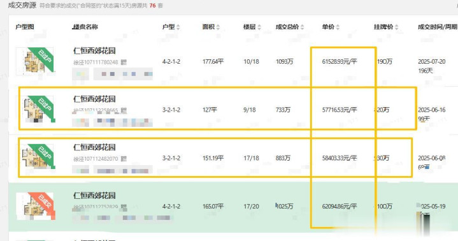Image resolution: width=458 pixels, height=241 pixels.
Task: Click the 楼盘名称 column header
Action: 85,27
